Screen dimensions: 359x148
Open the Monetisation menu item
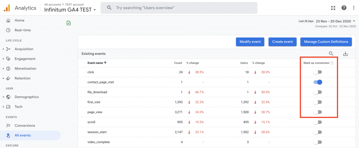[x=25, y=68]
